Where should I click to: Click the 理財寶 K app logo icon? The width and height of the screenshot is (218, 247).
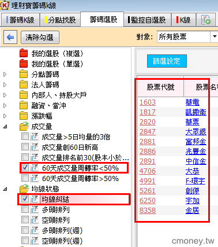click(x=4, y=5)
